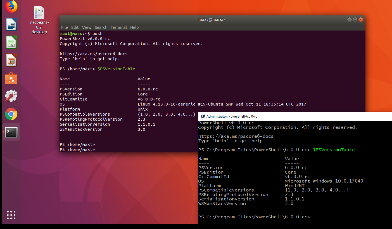The height and width of the screenshot is (229, 392).
Task: Open the Terminal menu in the menu bar
Action: [x=119, y=27]
